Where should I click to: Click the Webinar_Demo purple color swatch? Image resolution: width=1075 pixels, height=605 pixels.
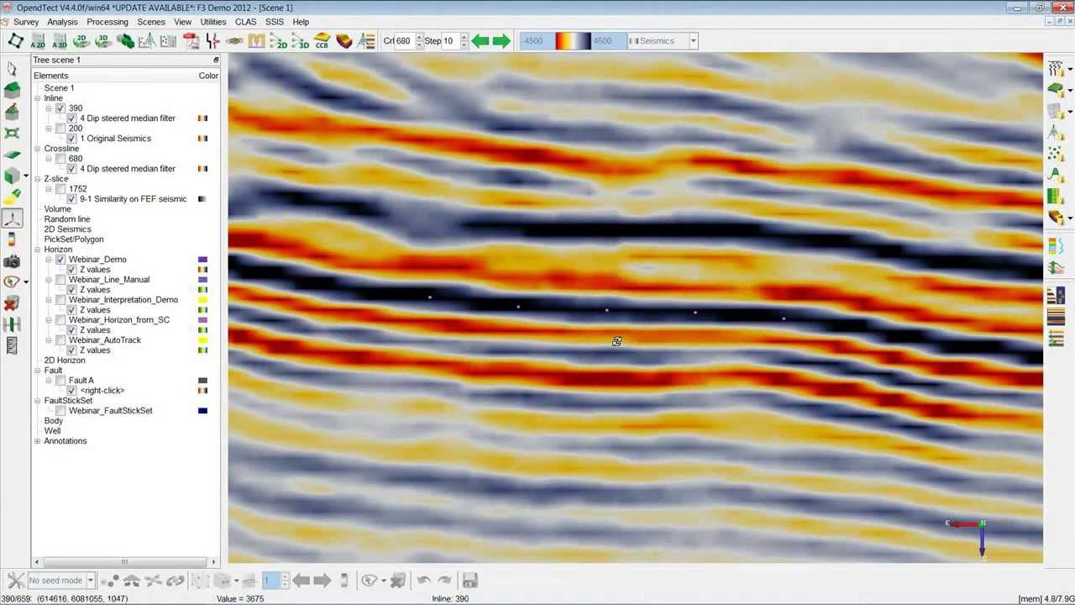tap(202, 260)
